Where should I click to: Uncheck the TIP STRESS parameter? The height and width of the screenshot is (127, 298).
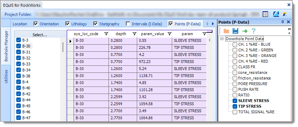coord(235,106)
